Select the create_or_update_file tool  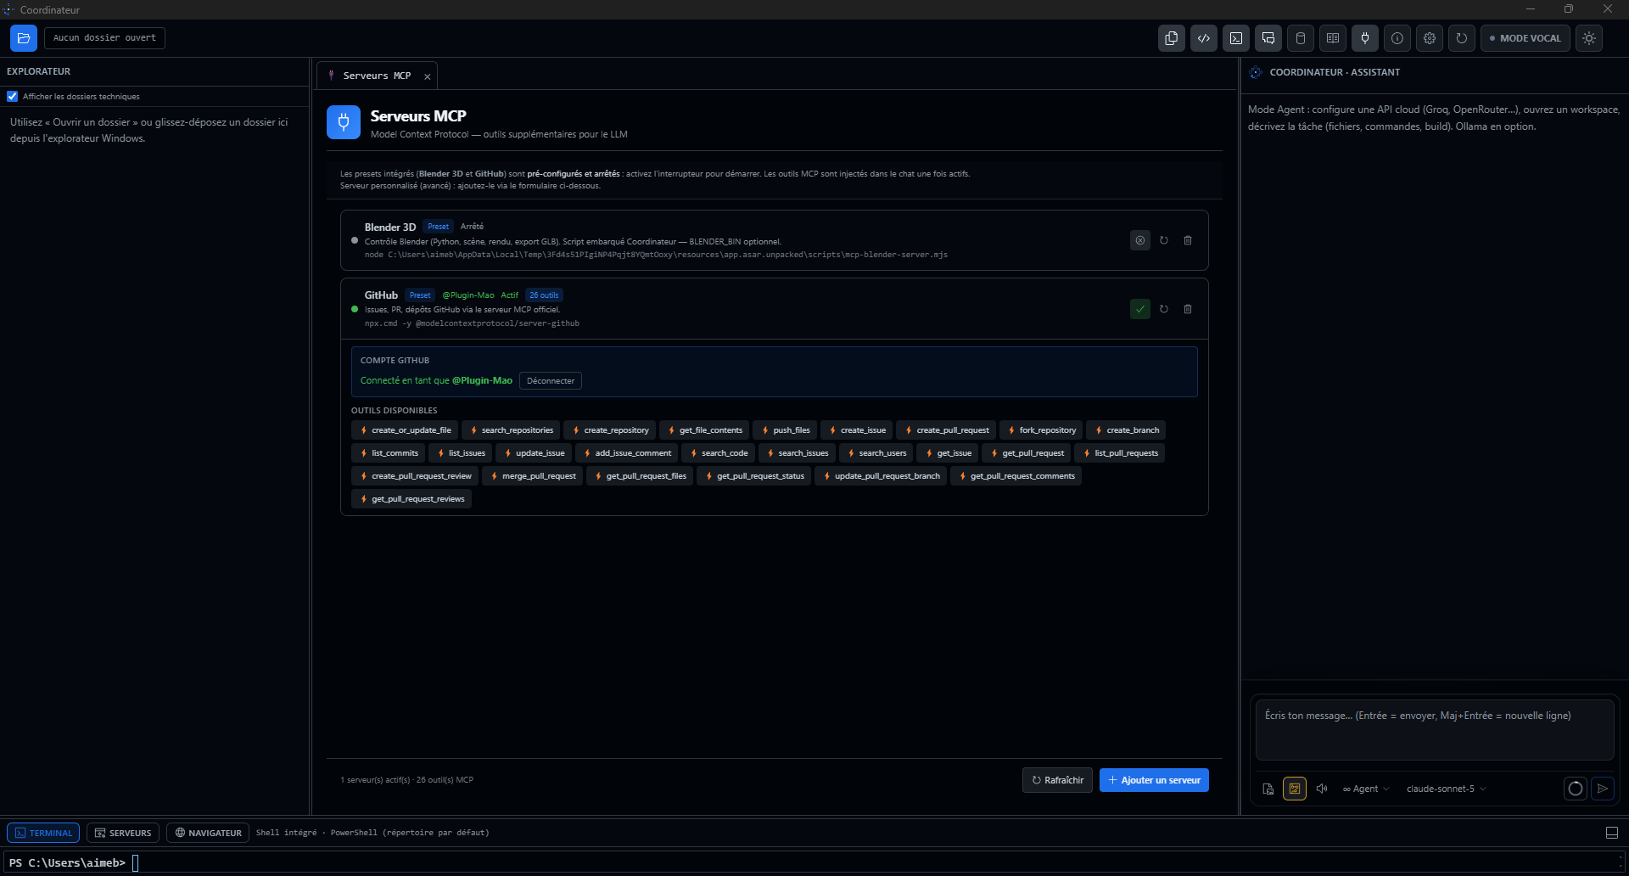405,430
